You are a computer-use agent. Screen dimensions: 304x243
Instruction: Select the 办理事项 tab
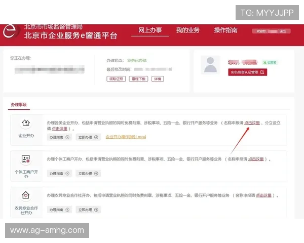pos(19,105)
